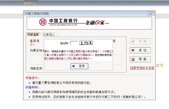The image size is (169, 109).
Task: Open the 目前支持的卡类型 link
Action: [142, 68]
